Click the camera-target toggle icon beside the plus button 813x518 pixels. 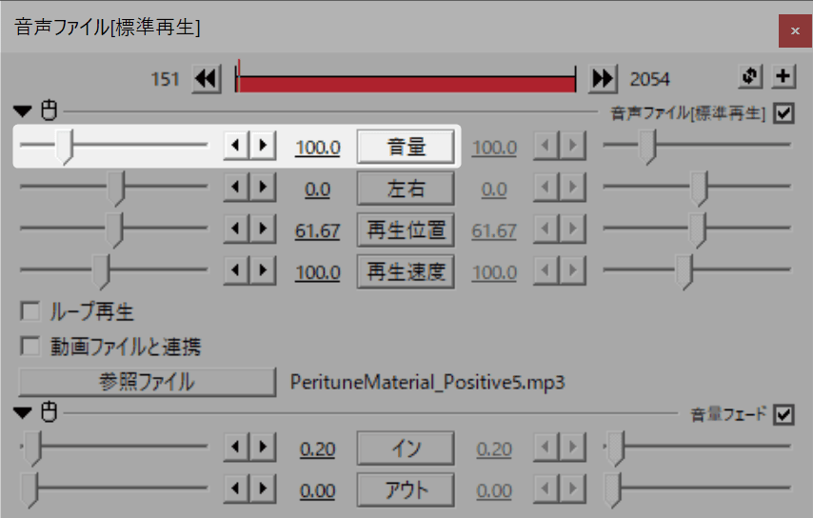pos(750,77)
